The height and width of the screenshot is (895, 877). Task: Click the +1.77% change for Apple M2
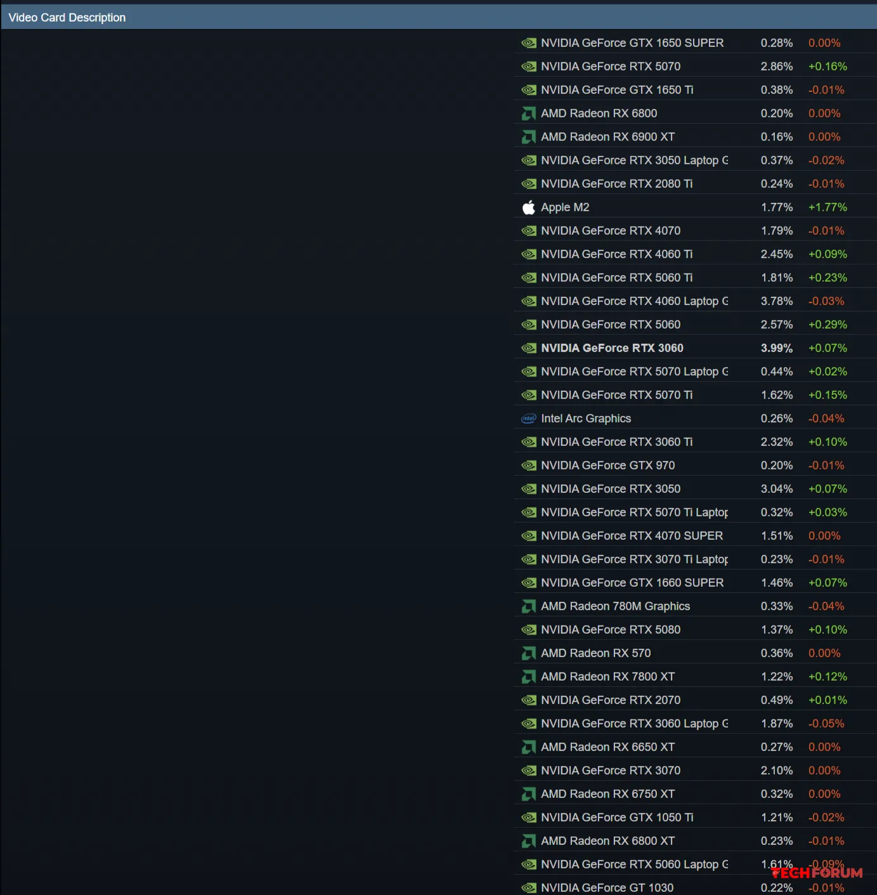point(828,207)
